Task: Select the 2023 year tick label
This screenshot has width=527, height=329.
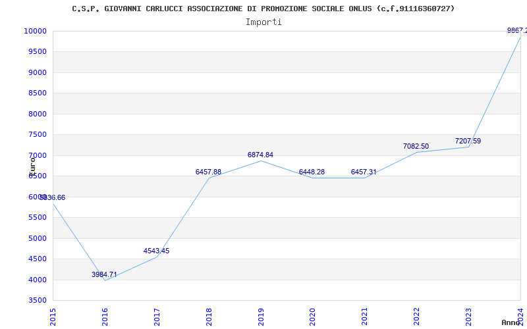Action: tap(469, 316)
